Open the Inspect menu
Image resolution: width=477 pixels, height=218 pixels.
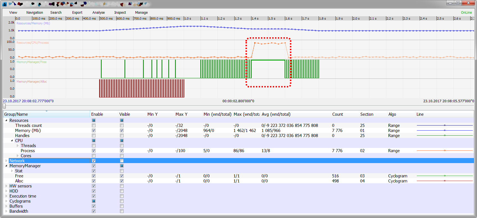[x=120, y=13]
